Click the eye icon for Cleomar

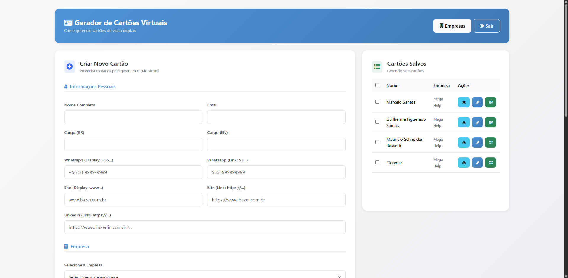click(x=464, y=163)
